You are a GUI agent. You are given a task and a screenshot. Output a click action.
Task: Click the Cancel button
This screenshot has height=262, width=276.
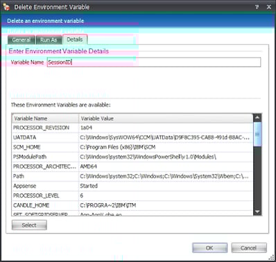[x=249, y=248]
